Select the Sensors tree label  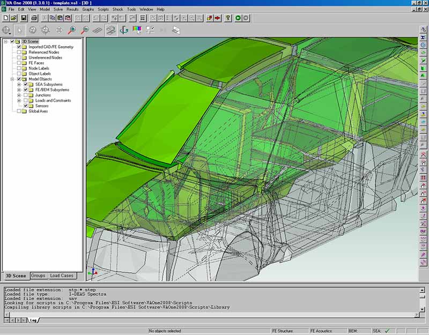[42, 106]
